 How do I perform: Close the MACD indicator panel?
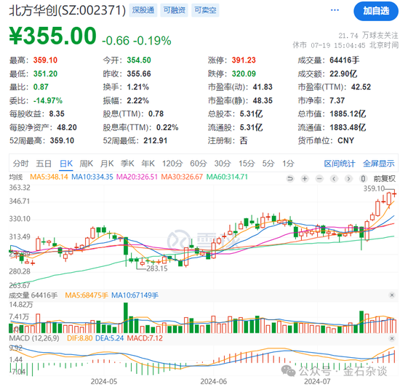(392, 338)
